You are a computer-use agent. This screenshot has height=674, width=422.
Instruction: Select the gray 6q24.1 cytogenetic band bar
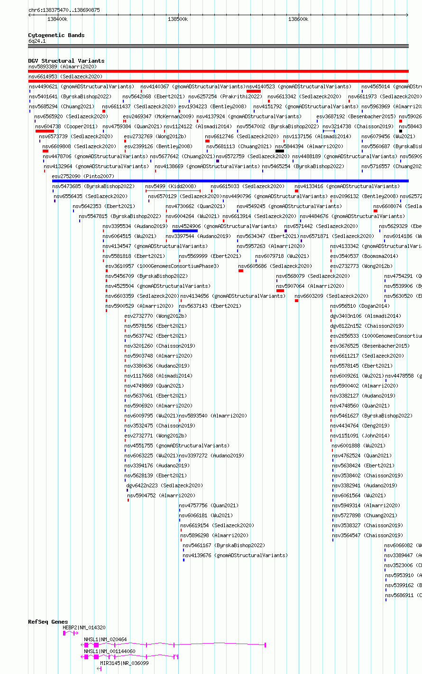218,46
